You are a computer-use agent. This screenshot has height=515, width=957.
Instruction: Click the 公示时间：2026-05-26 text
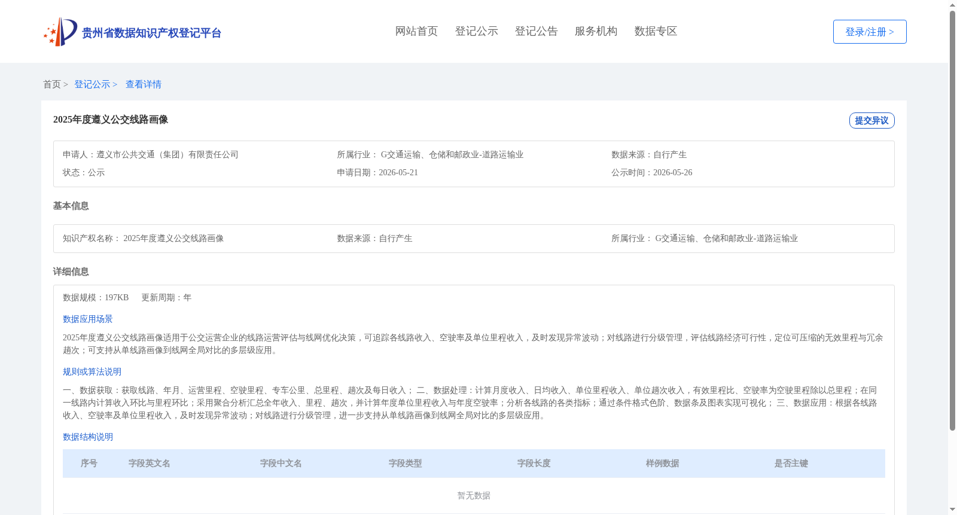[x=652, y=173]
